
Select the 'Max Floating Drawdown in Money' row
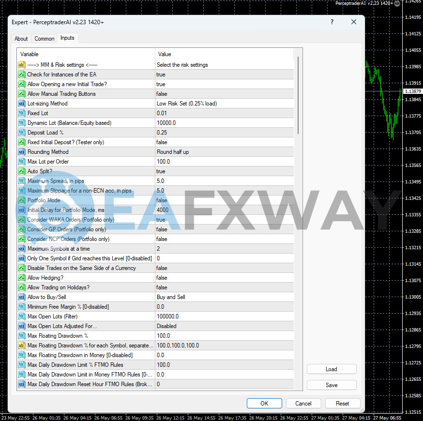(x=155, y=355)
